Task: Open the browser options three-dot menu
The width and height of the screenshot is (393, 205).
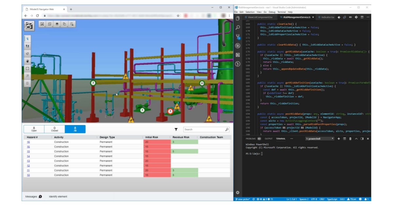Action: click(229, 15)
